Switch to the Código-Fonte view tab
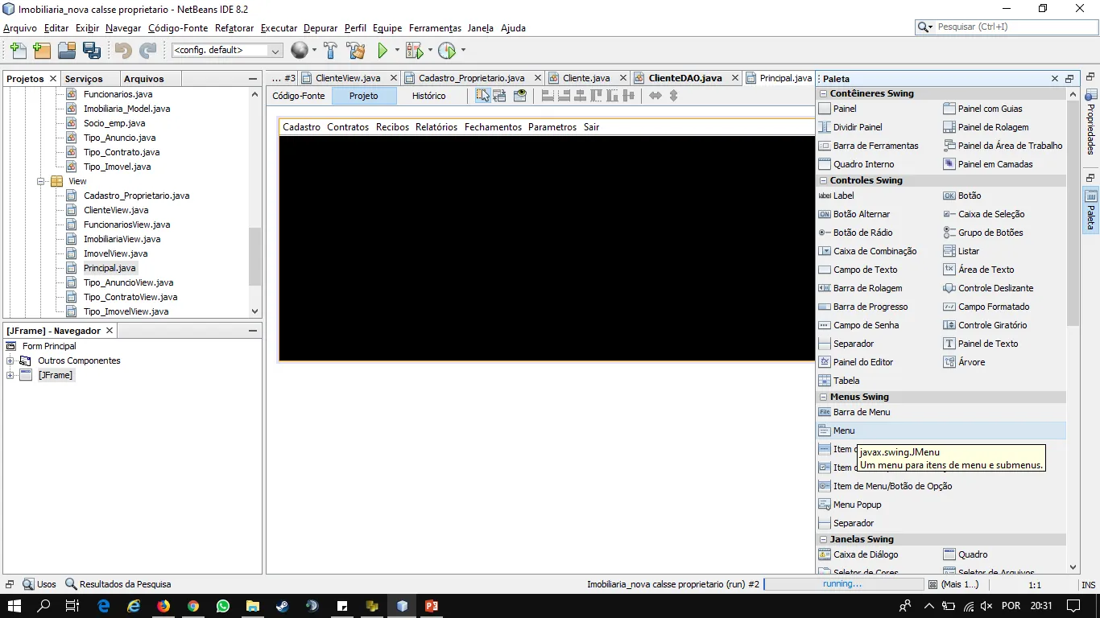The width and height of the screenshot is (1100, 618). 299,96
